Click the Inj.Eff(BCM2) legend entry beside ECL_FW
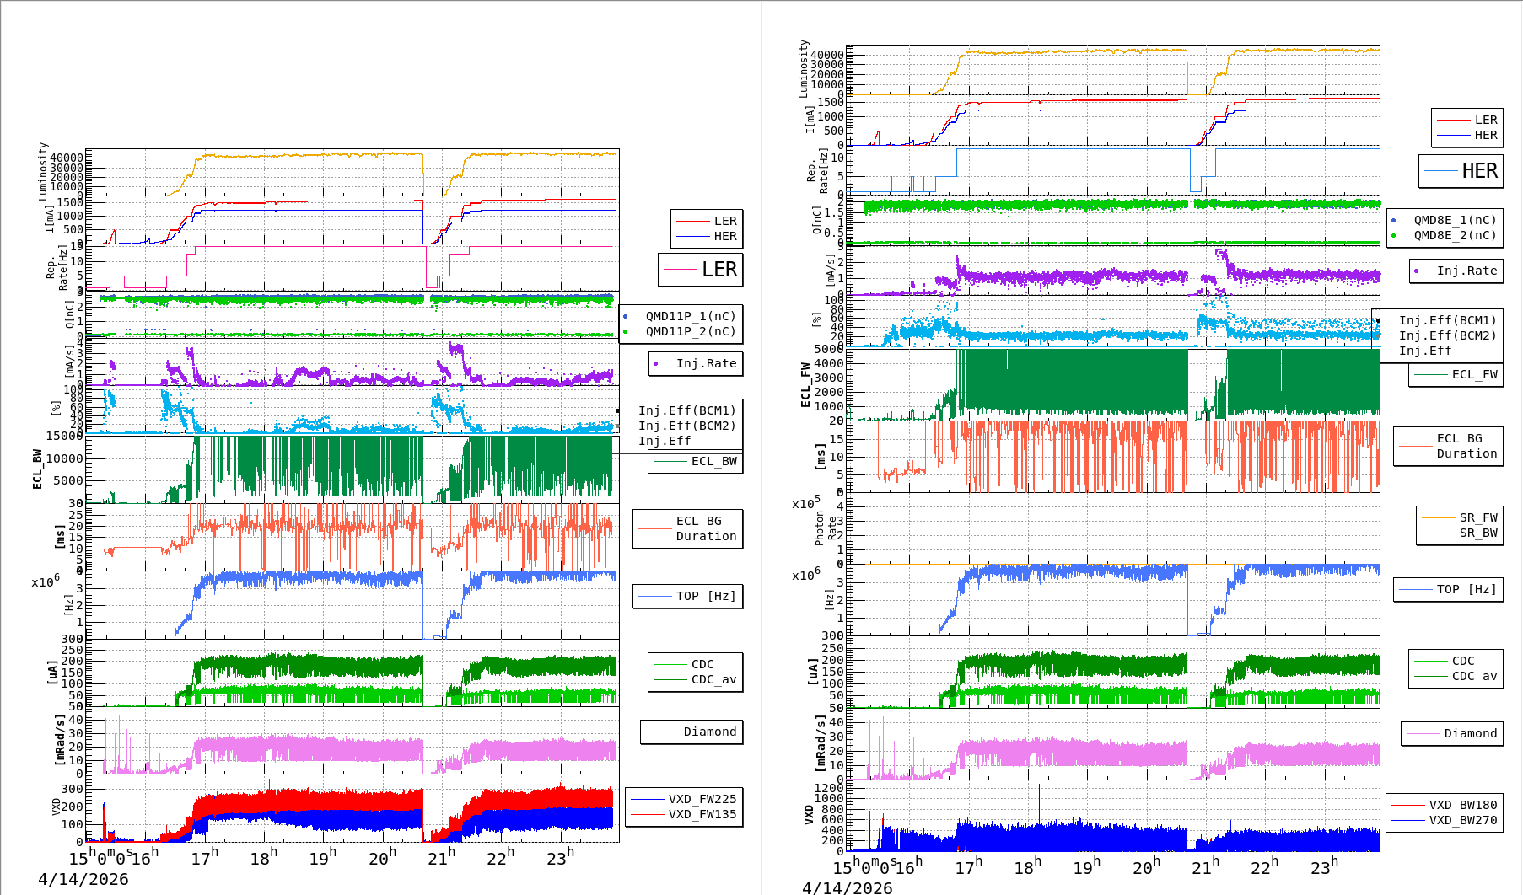1523x895 pixels. [x=1447, y=336]
